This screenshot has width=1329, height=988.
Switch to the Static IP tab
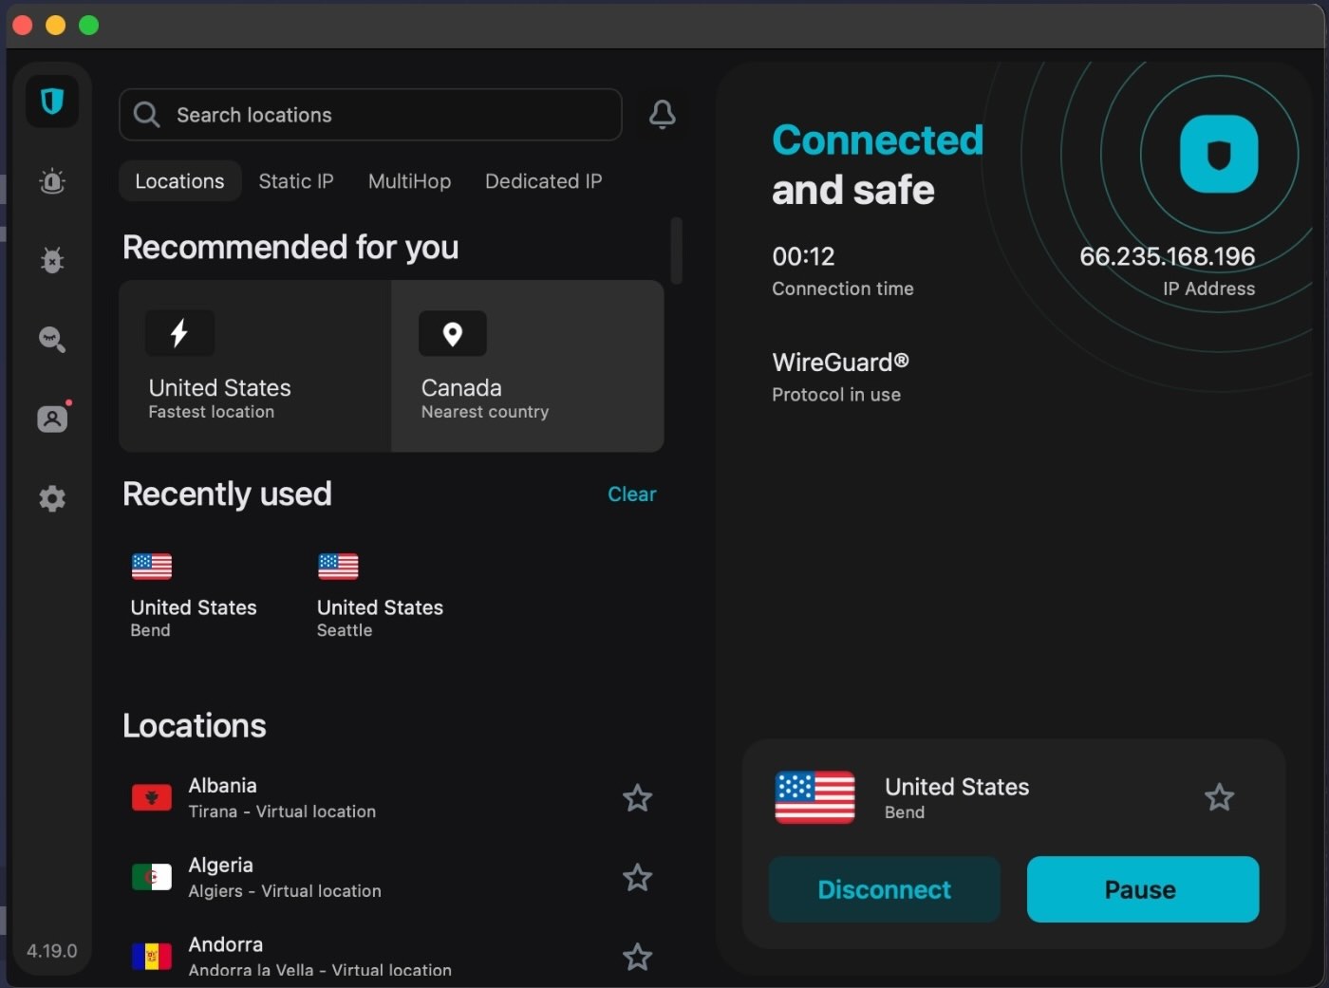[x=296, y=181]
